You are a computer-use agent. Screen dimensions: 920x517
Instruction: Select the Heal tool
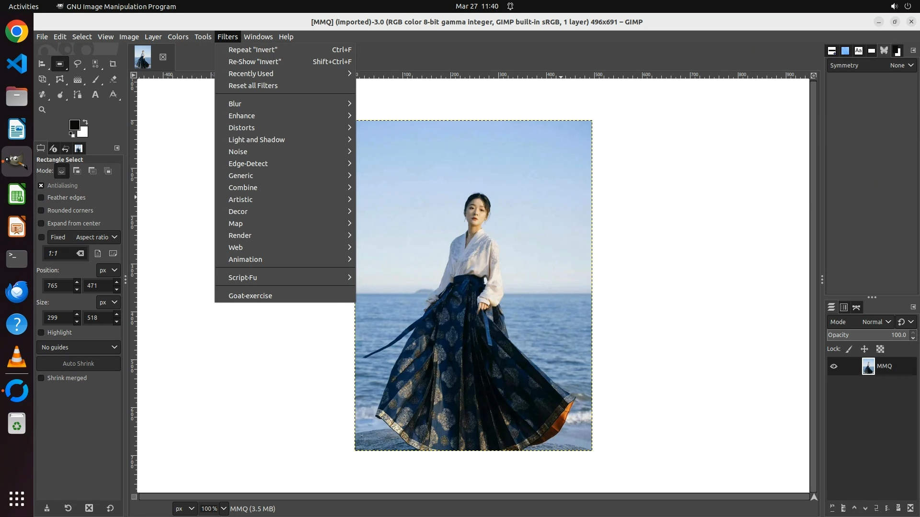42,94
